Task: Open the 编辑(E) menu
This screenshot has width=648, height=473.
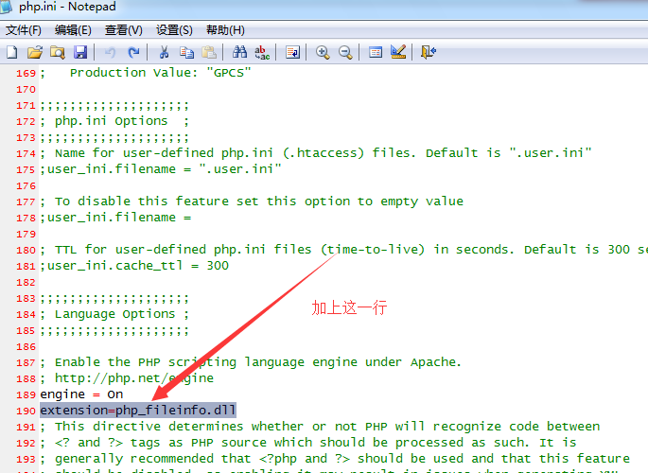Action: tap(73, 30)
